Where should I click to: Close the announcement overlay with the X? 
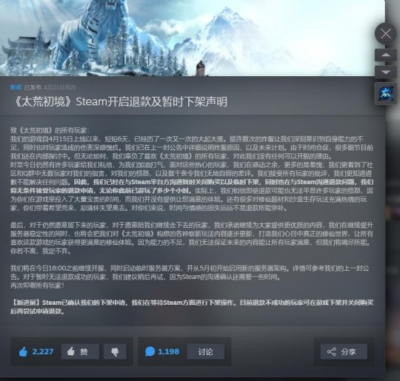pos(385,33)
